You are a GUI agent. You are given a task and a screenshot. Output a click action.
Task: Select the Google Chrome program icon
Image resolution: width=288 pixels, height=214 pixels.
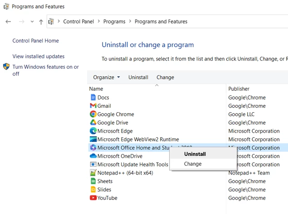[93, 114]
